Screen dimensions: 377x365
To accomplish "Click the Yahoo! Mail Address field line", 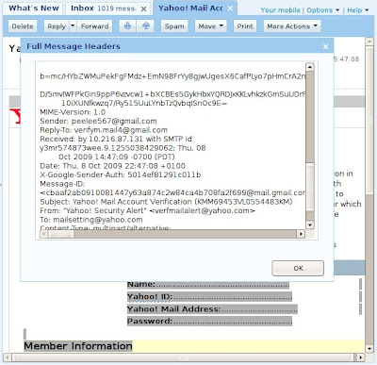I will coord(212,309).
